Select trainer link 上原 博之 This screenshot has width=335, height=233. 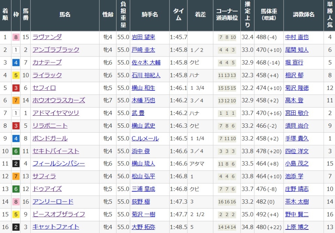click(x=296, y=227)
